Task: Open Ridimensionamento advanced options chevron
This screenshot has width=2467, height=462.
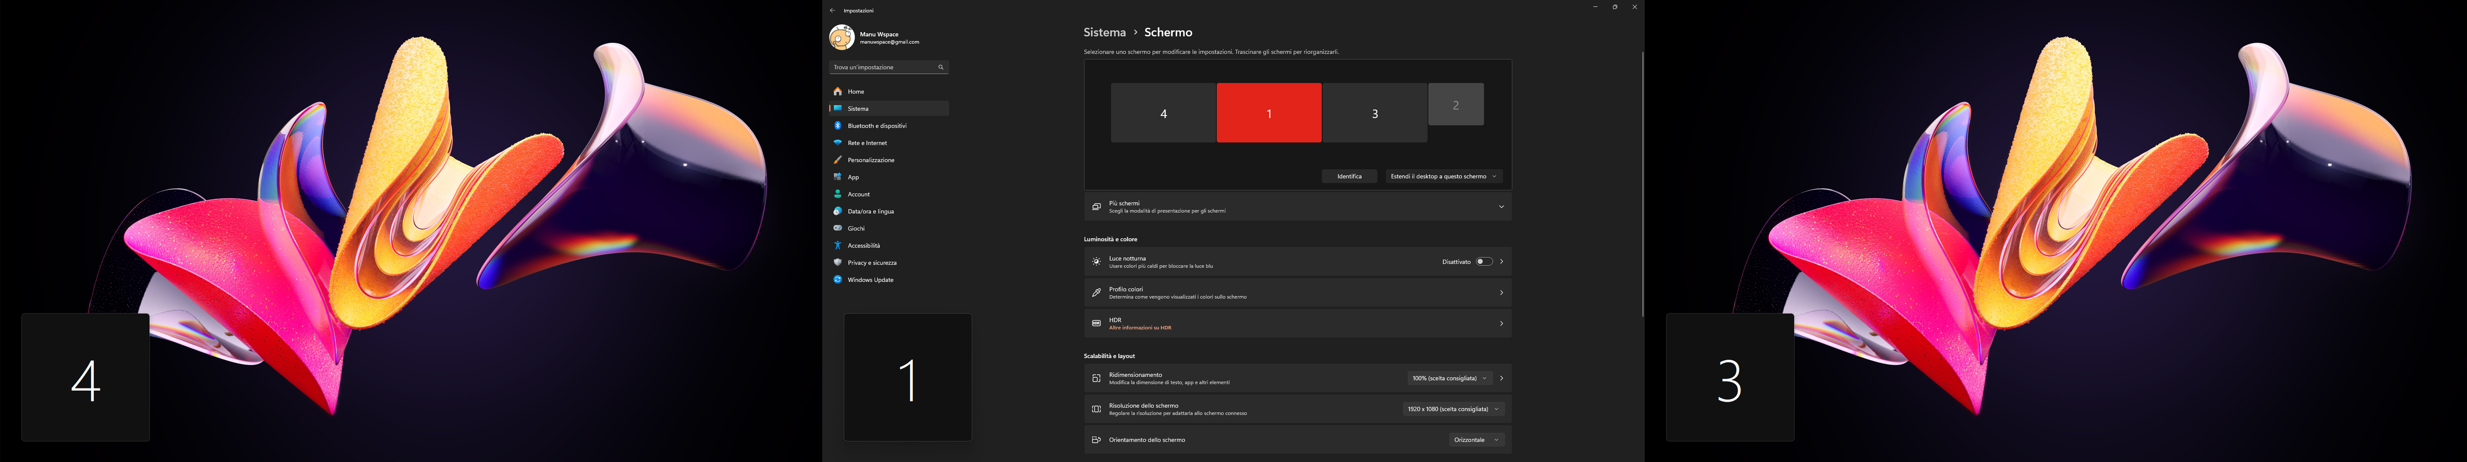Action: (x=1502, y=379)
